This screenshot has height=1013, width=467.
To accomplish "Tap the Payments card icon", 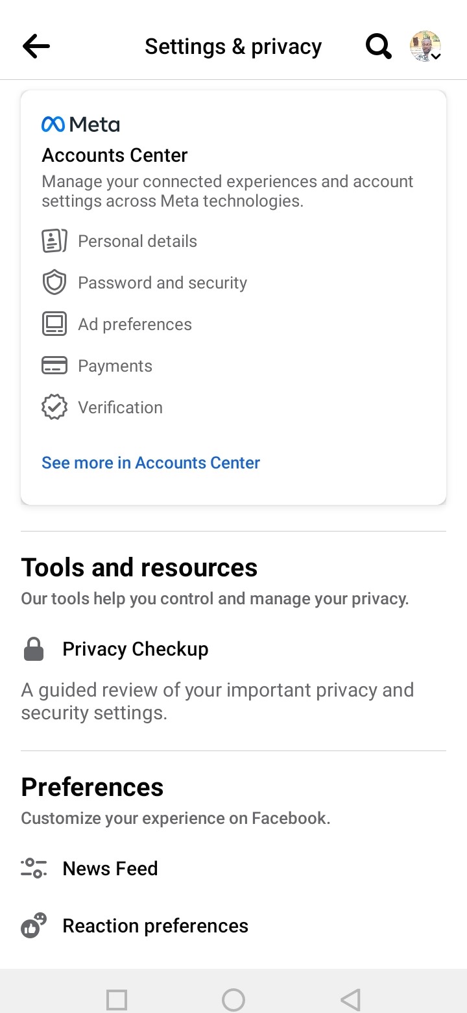I will (x=54, y=366).
